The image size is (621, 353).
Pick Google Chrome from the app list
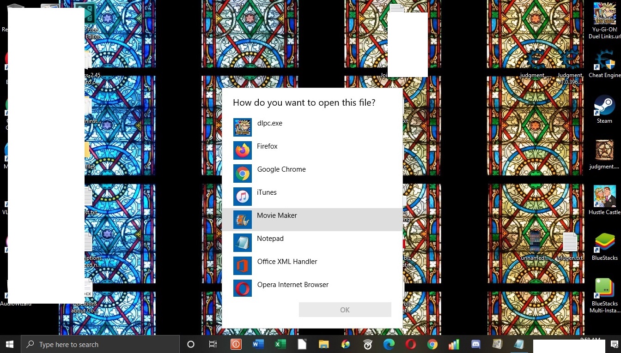tap(312, 173)
